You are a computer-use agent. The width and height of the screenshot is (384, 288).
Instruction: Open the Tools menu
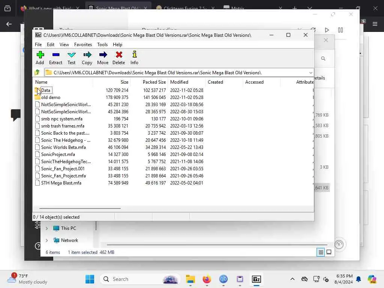tap(102, 45)
